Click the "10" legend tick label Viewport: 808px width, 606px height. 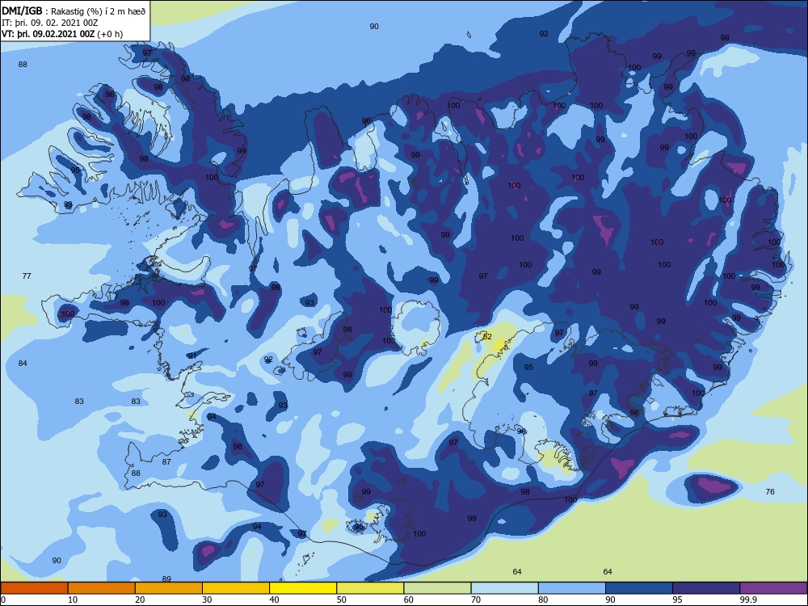[73, 600]
